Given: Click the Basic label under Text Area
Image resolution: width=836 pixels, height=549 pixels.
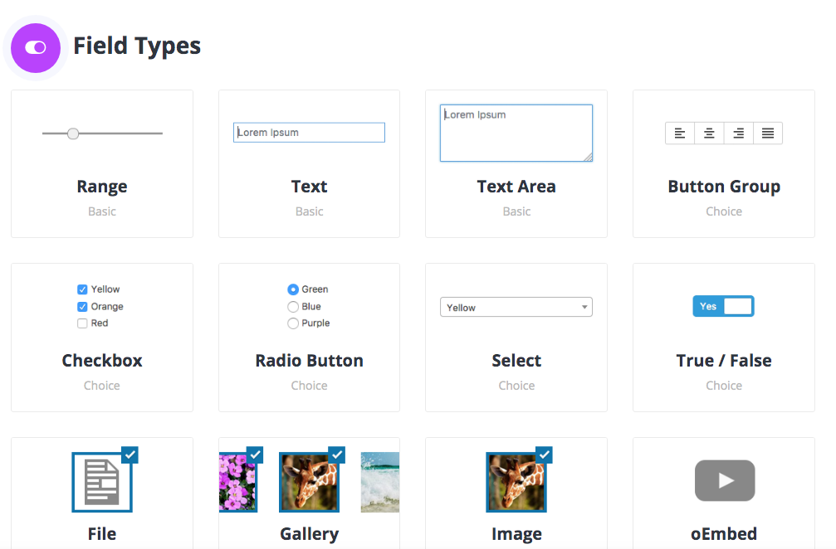Looking at the screenshot, I should [x=516, y=211].
